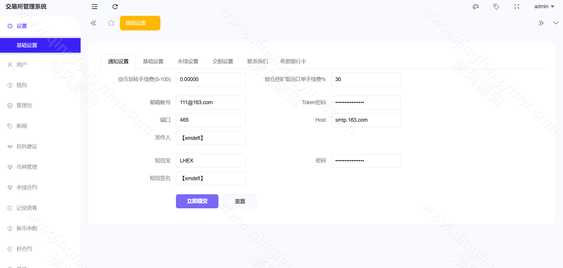Collapse the sidebar with the hamburger icon
563x268 pixels.
tap(94, 6)
